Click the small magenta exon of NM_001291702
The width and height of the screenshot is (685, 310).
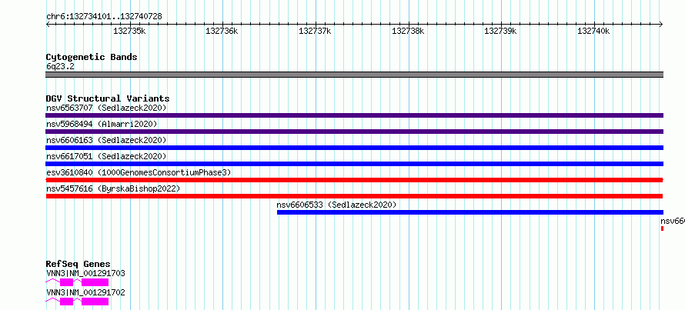(66, 302)
